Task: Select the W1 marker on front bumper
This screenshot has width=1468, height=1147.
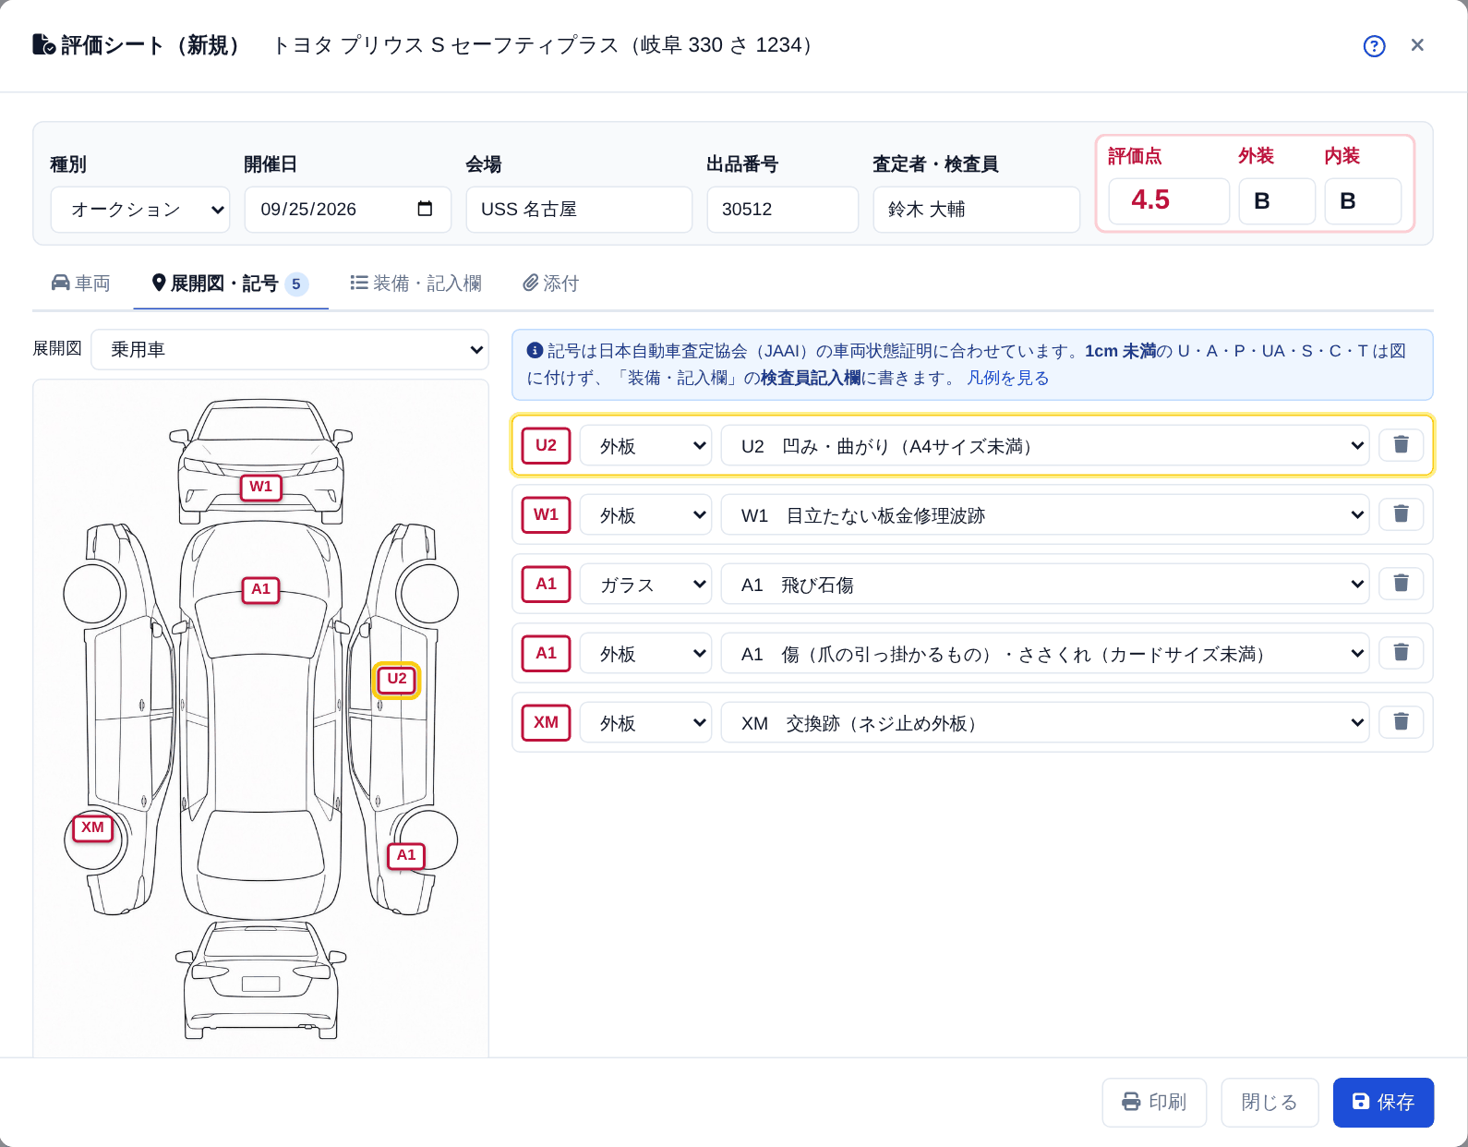Action: point(261,487)
